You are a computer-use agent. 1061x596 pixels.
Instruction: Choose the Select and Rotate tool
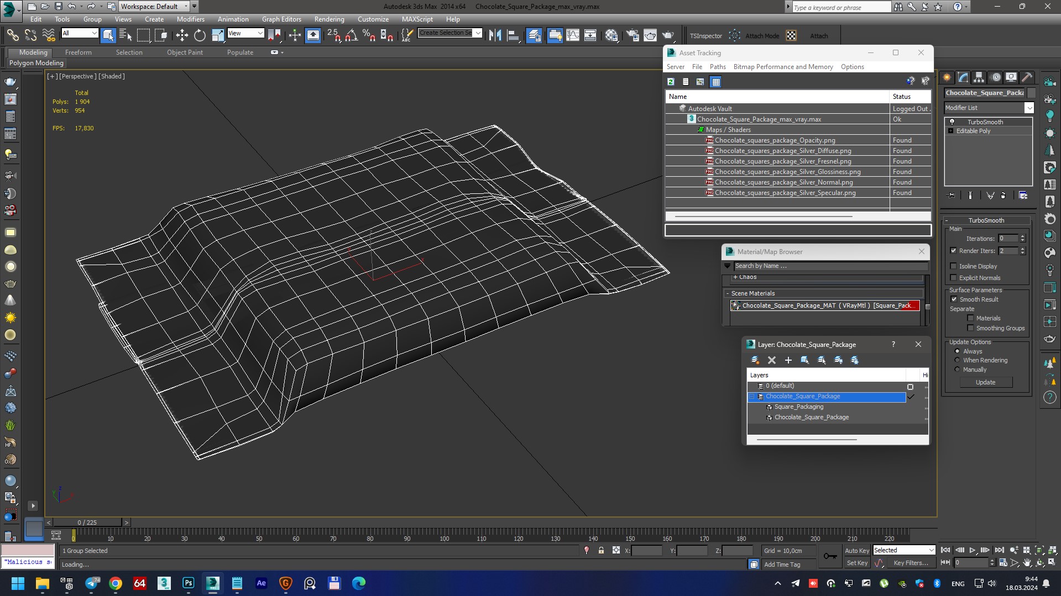[200, 35]
